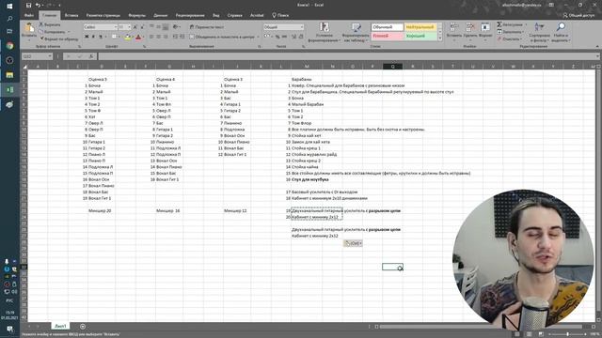Apply yellow fill color
Viewport: 602px width, 338px height.
coord(128,37)
